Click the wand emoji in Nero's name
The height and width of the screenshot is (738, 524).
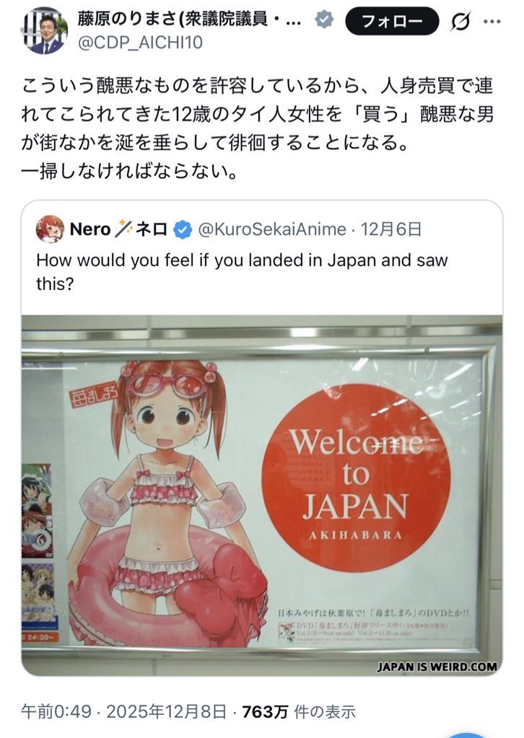coord(123,229)
